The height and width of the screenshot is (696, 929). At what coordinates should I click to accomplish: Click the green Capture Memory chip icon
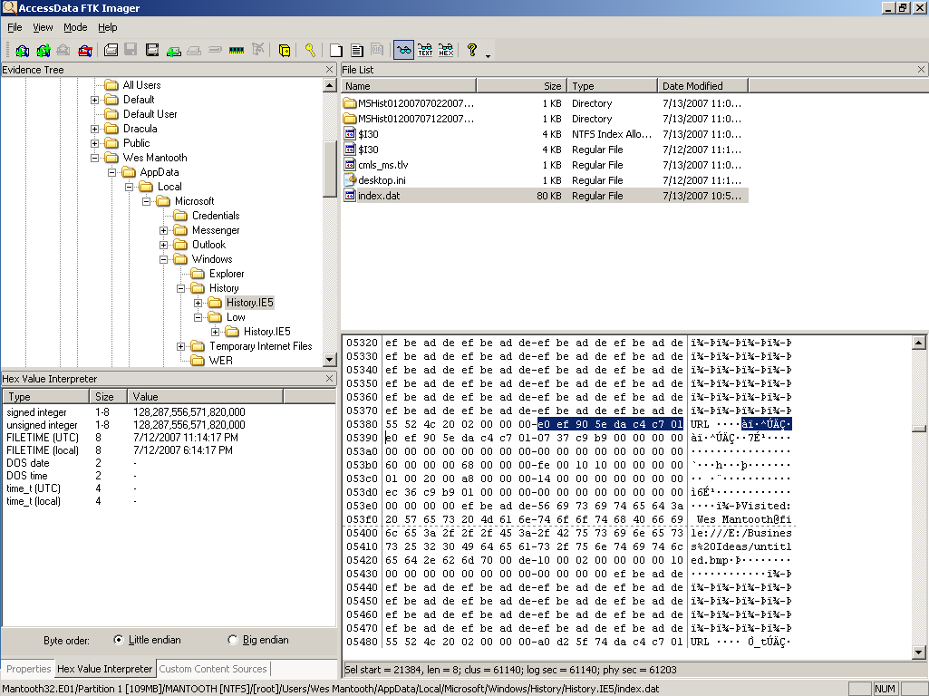[x=237, y=51]
